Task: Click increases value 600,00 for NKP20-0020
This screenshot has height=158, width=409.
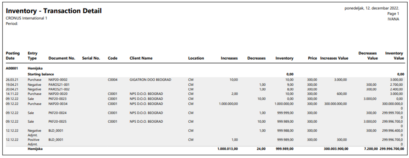Action: (342, 94)
